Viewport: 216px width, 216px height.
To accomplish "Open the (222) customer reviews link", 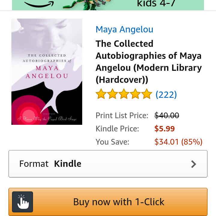I will (166, 94).
